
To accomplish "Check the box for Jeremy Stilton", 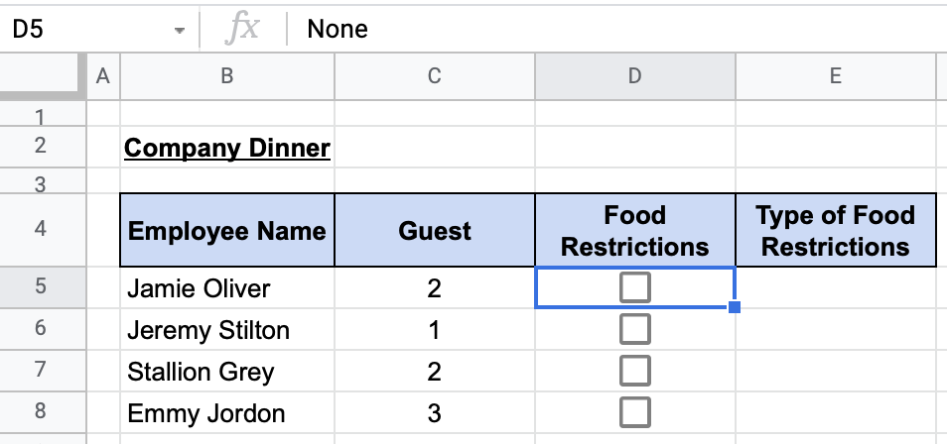I will [634, 329].
